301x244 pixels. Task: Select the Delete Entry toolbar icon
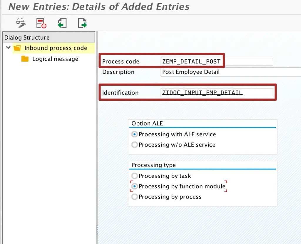[x=41, y=23]
